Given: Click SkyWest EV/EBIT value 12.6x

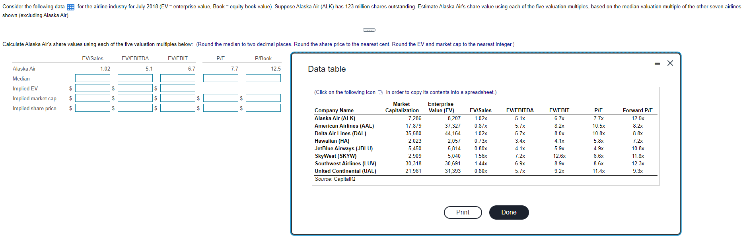Looking at the screenshot, I should click(x=559, y=156).
